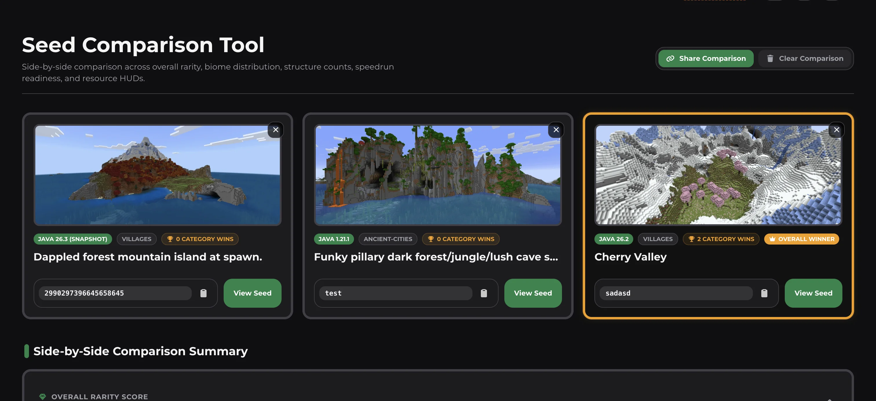Click the JAVA 26.3 (SNAPSHOT) version badge

[x=72, y=239]
